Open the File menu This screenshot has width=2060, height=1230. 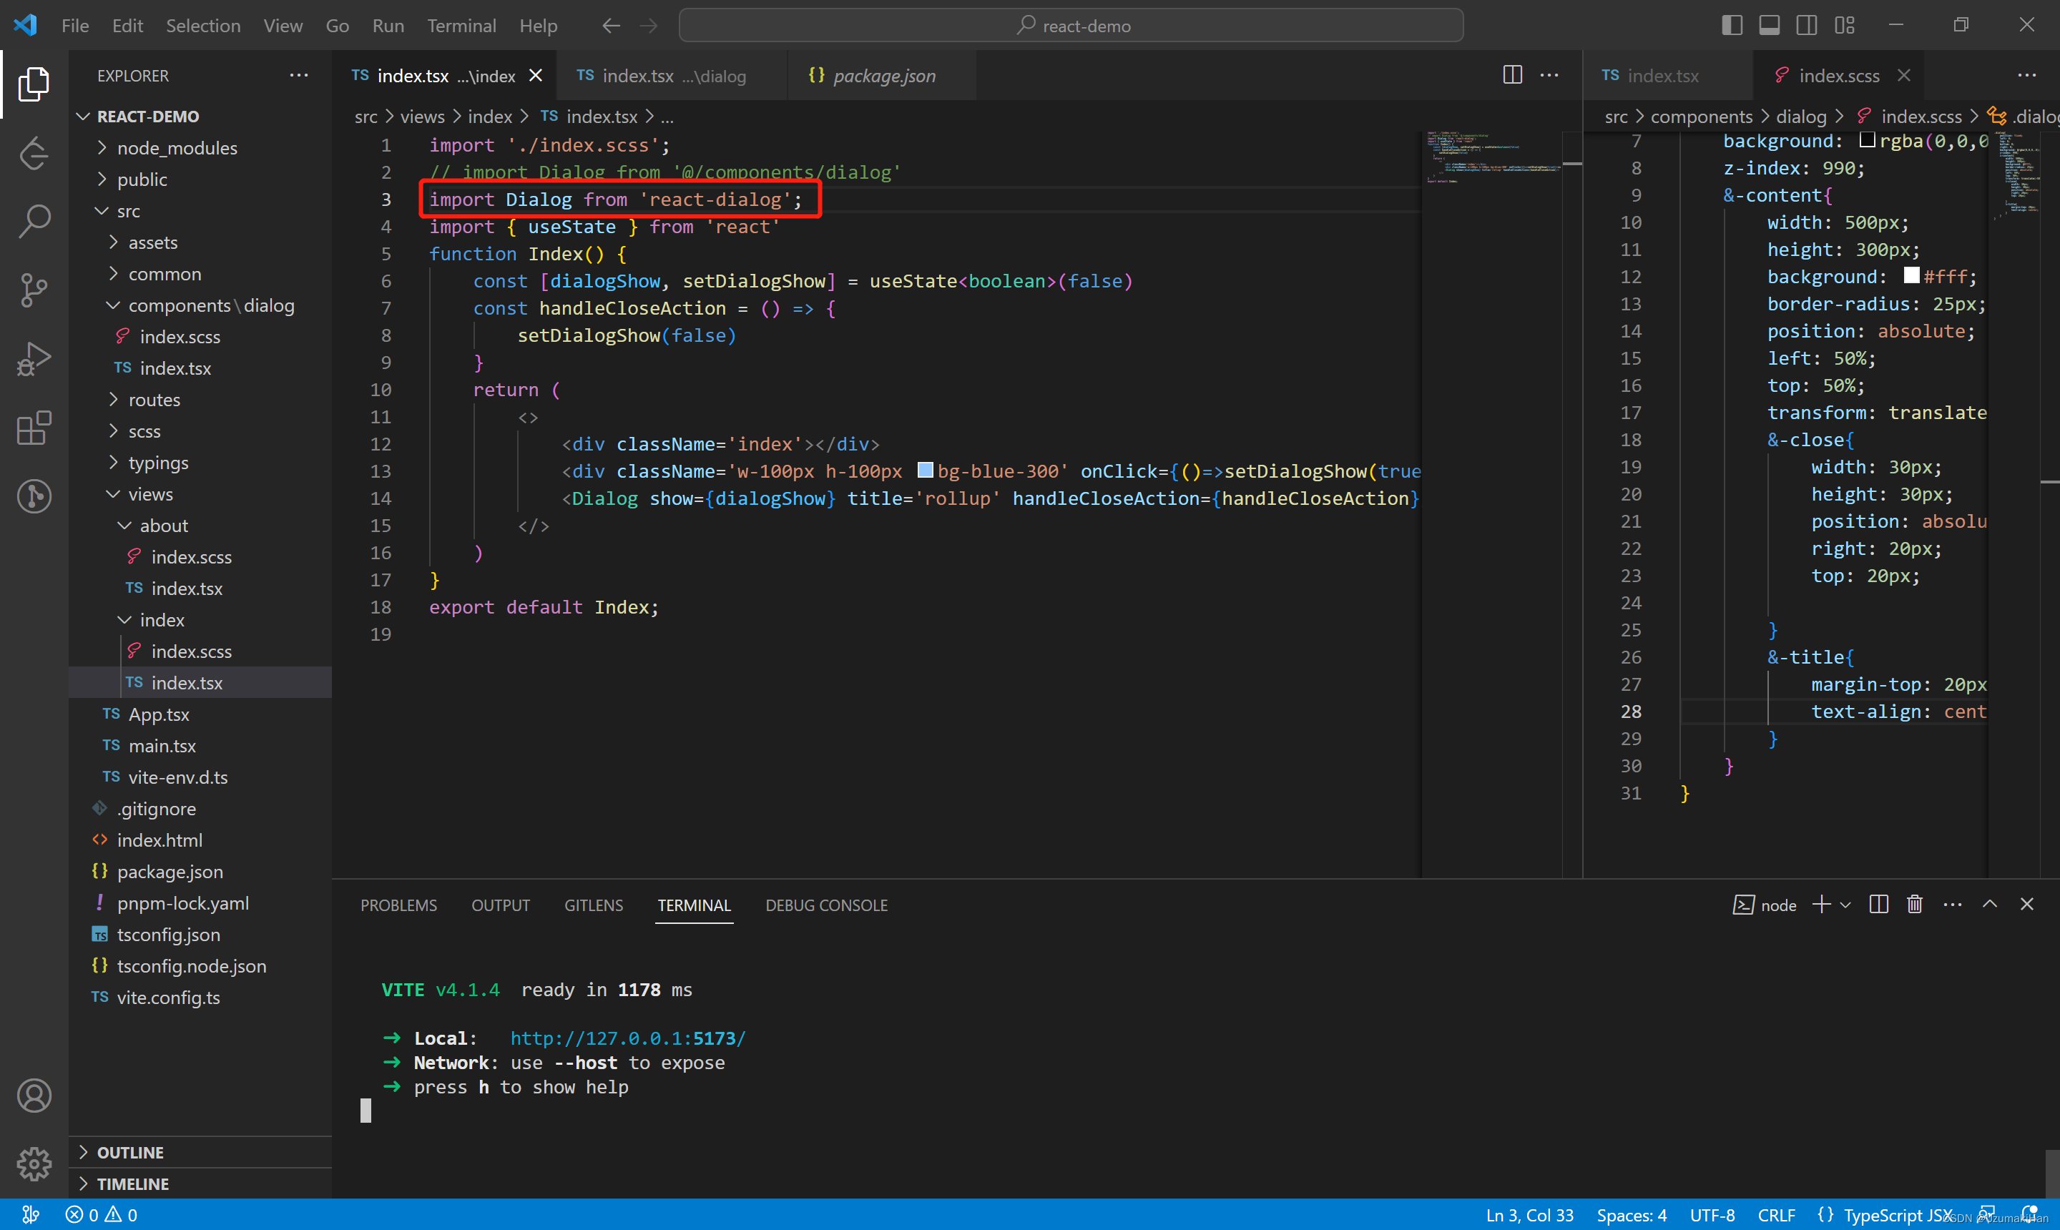74,26
